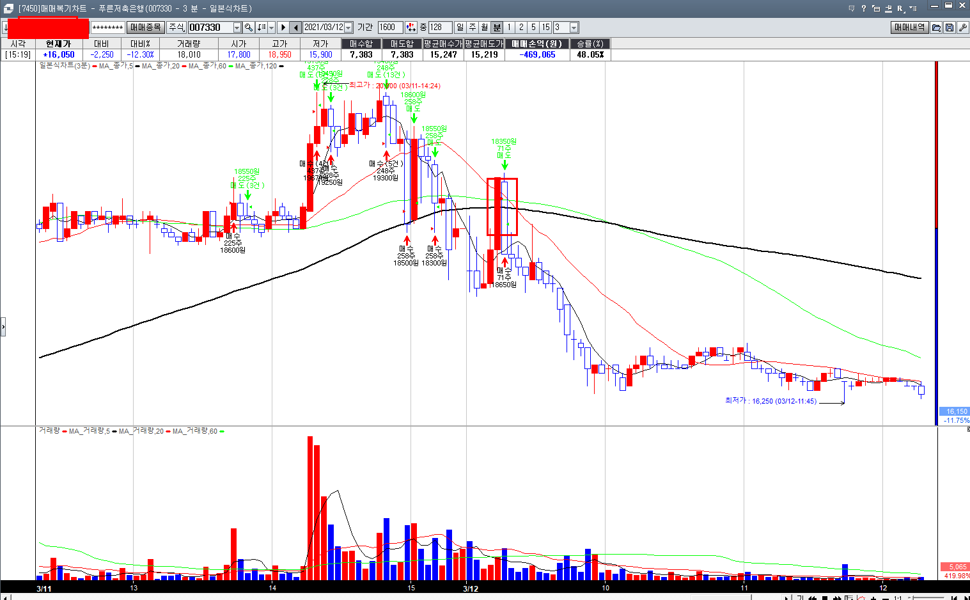The height and width of the screenshot is (600, 970).
Task: Click the volume value 18,010
Action: [189, 54]
